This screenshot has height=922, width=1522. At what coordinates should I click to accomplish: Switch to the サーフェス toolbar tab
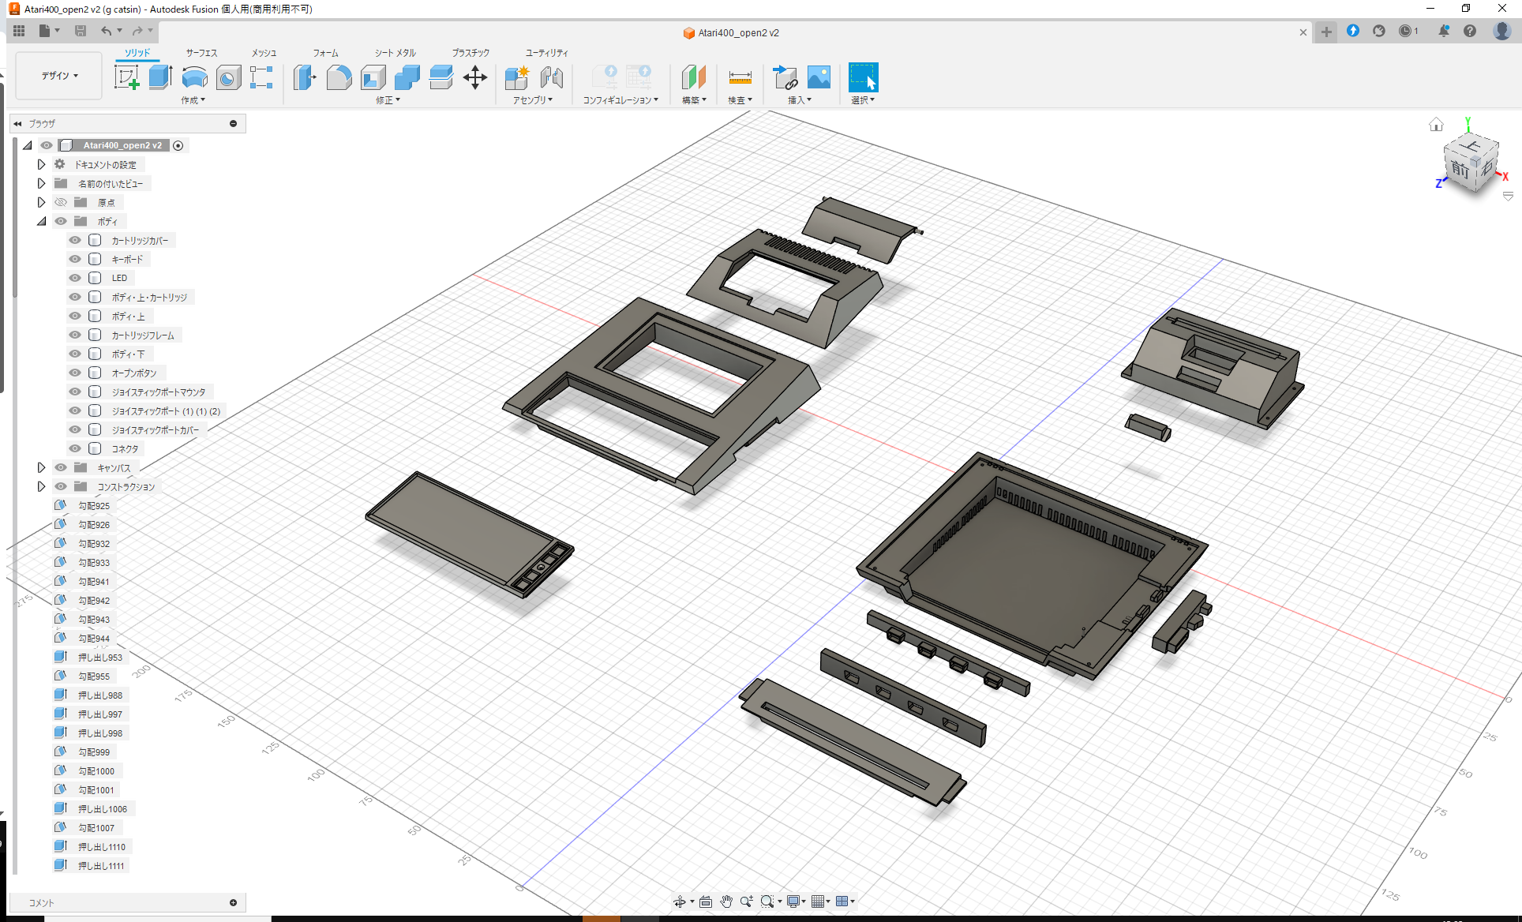(200, 52)
